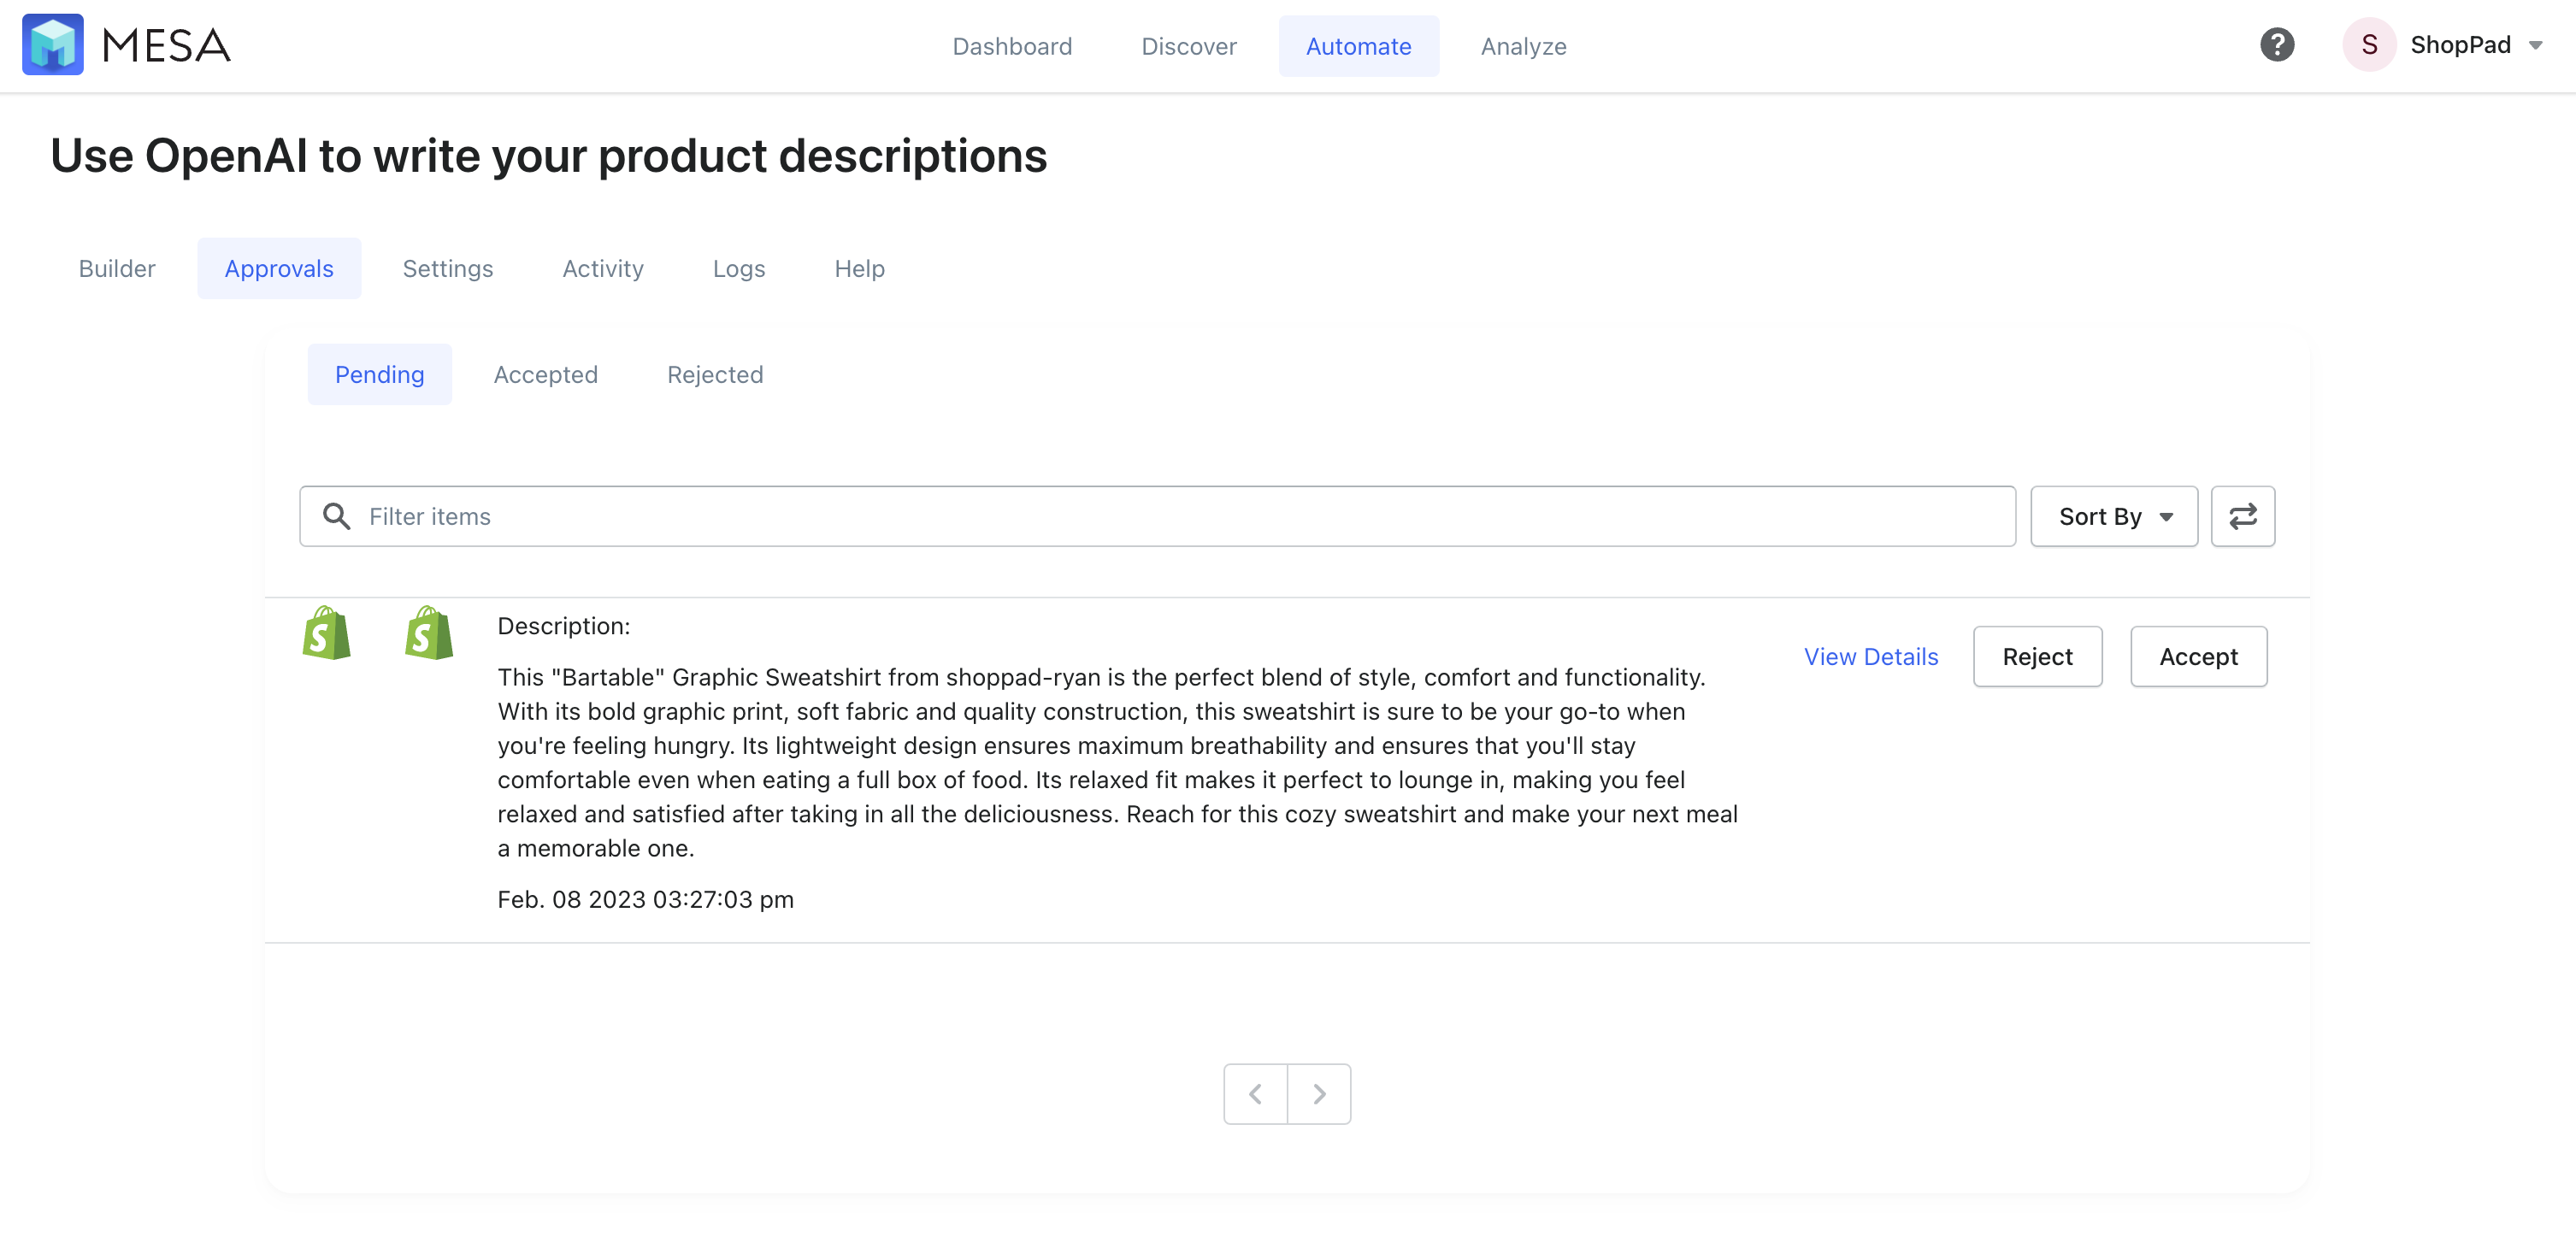Select the Approvals tab
This screenshot has width=2576, height=1254.
click(x=279, y=268)
